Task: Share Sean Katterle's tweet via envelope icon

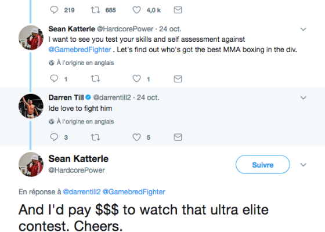Action: pyautogui.click(x=178, y=79)
